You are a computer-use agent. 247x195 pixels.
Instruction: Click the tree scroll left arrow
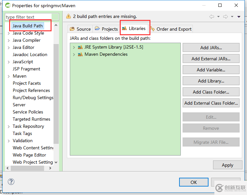[8, 168]
